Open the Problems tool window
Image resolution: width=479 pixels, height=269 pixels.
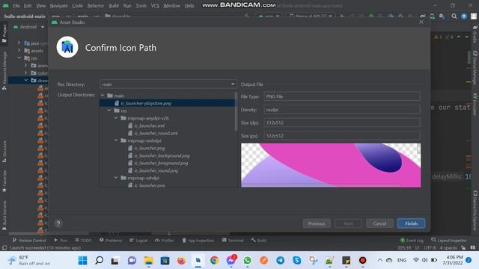pos(111,241)
